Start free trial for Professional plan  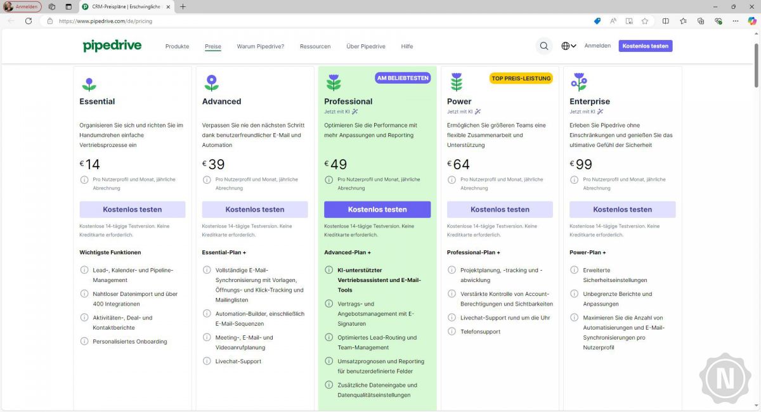pyautogui.click(x=377, y=209)
